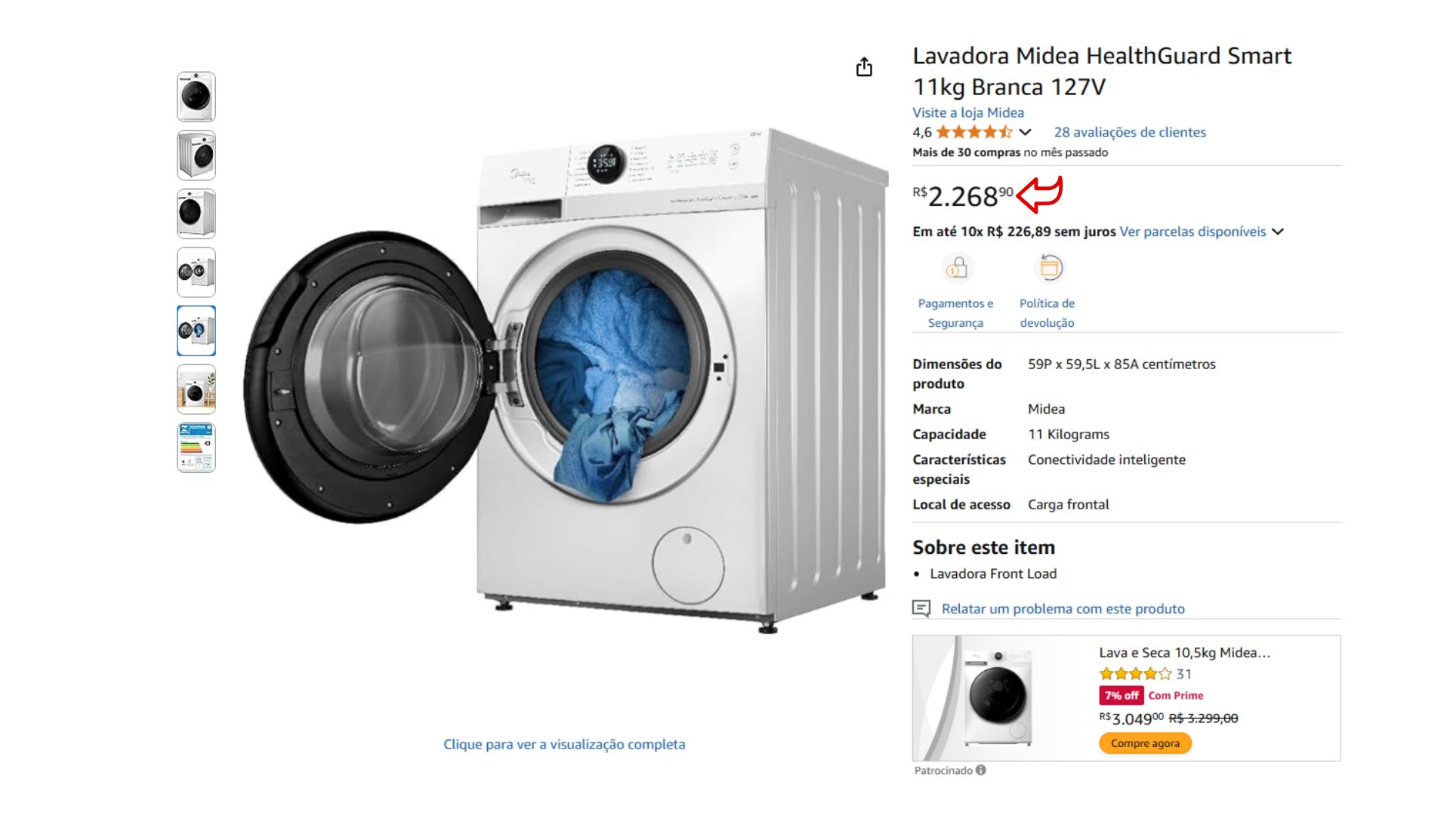1450x815 pixels.
Task: Open Ver parcelas disponíveis link
Action: click(1192, 232)
